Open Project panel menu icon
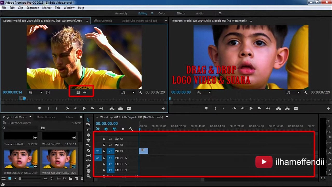The image size is (332, 187). (x=30, y=117)
